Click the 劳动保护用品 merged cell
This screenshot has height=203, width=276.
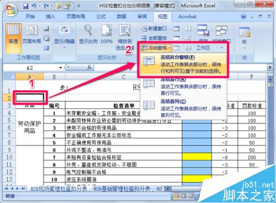click(x=29, y=127)
